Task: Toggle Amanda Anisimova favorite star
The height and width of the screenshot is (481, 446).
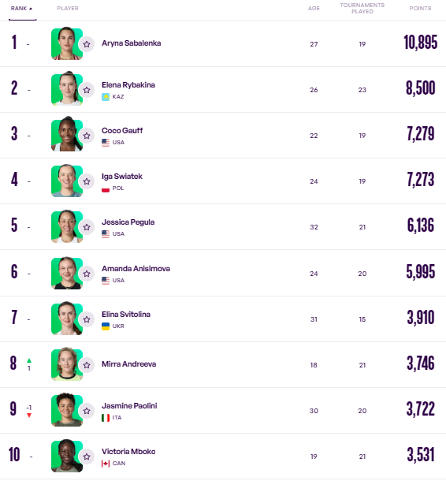Action: 87,274
